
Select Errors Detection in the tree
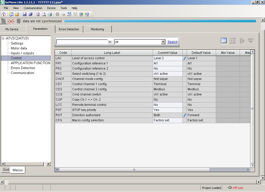pyautogui.click(x=23, y=68)
